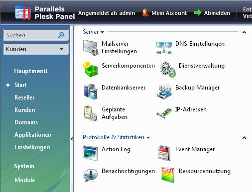Viewport: 252px width, 192px height.
Task: Click the Action Log text link
Action: tap(116, 149)
